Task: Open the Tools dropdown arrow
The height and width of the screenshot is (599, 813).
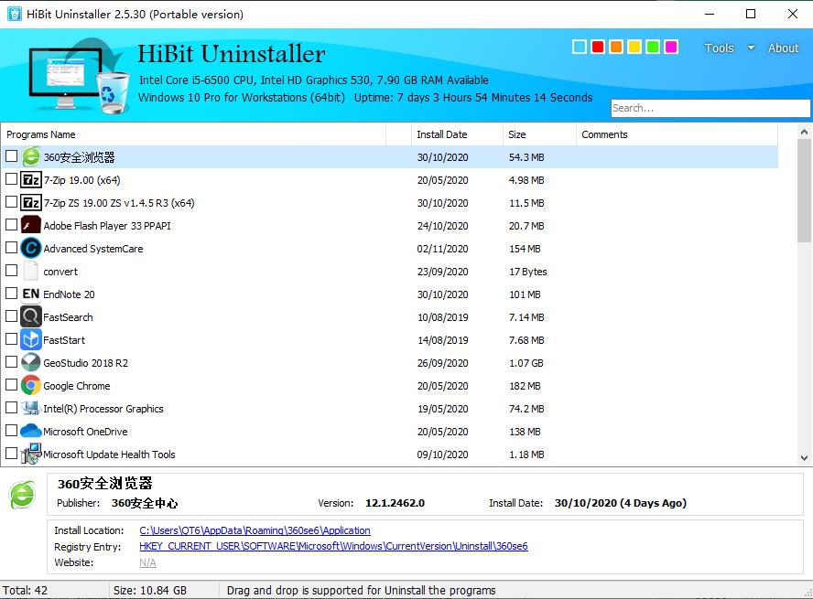Action: coord(751,48)
